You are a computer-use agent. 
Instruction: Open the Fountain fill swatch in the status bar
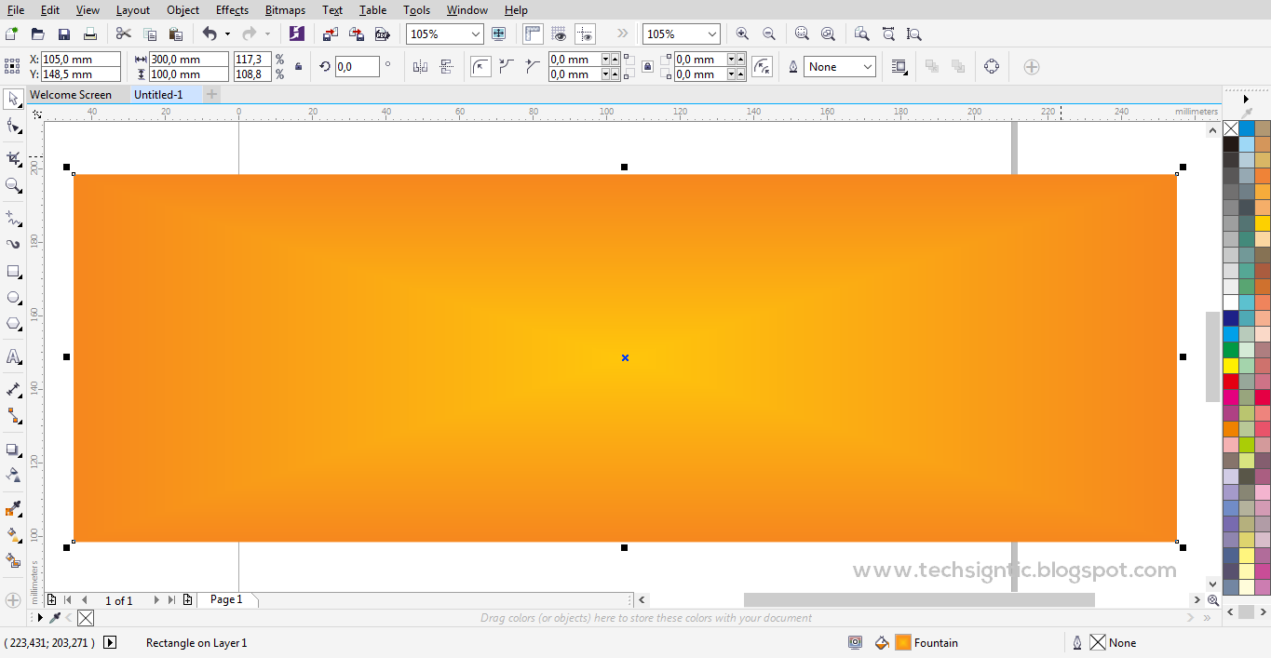(902, 642)
